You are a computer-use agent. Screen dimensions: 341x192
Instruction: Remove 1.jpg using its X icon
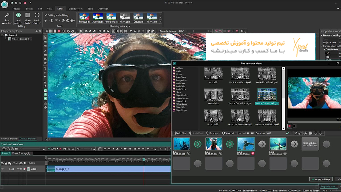(189, 153)
